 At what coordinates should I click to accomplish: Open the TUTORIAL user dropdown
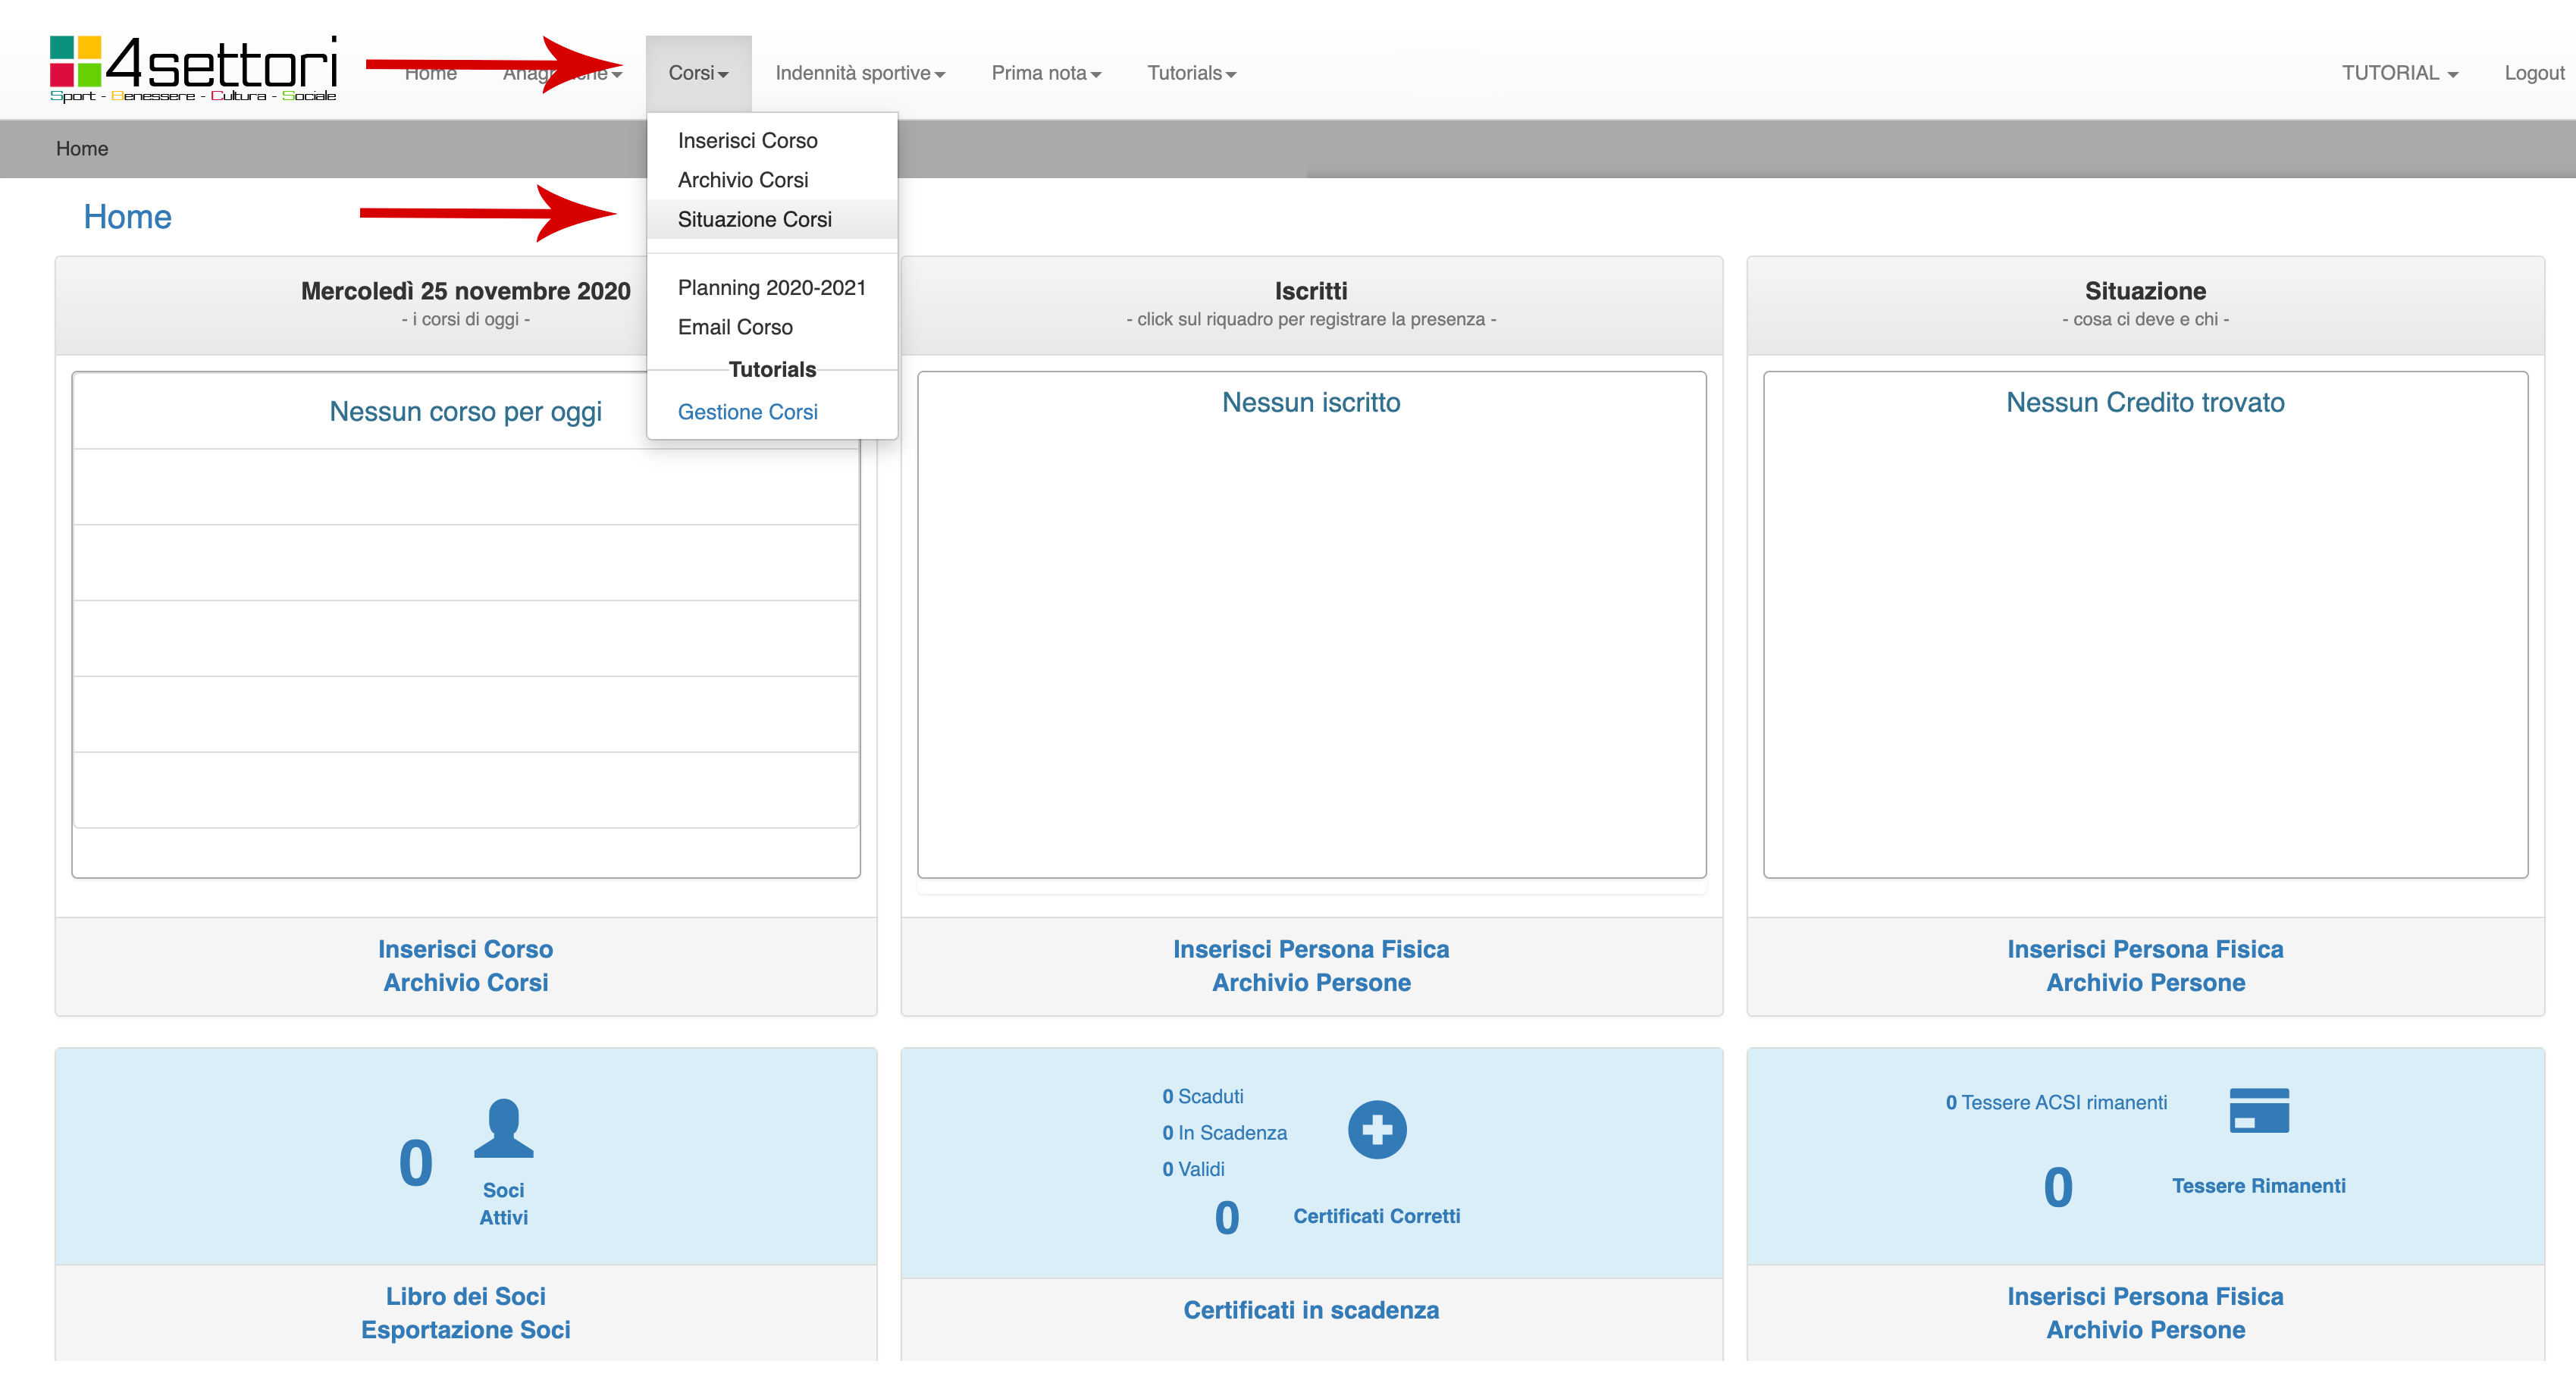coord(2398,73)
